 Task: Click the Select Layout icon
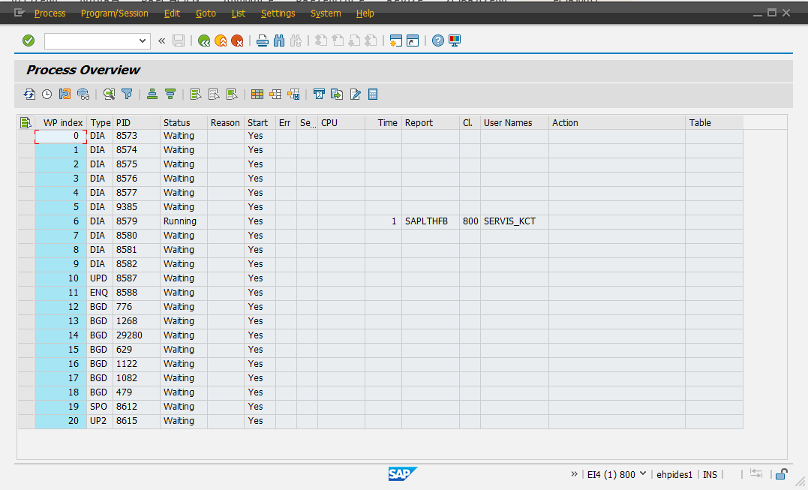click(x=275, y=95)
